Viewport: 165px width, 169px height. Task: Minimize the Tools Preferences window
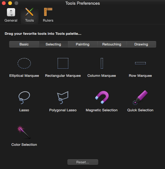(10, 3)
